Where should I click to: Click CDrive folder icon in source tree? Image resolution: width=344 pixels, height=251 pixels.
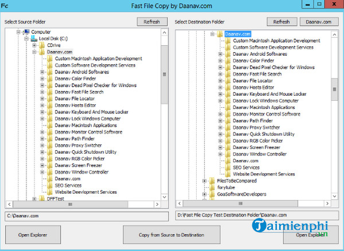click(x=42, y=45)
